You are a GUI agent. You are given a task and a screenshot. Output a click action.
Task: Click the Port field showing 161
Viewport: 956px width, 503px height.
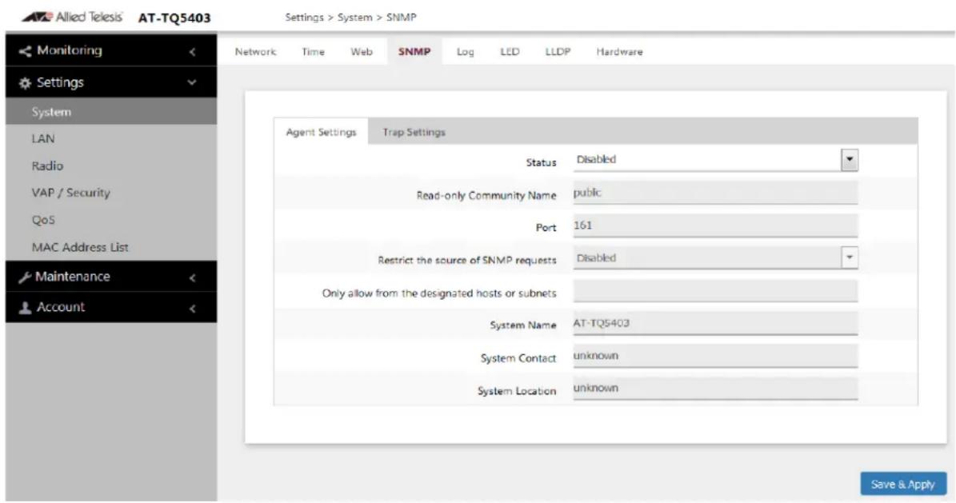click(x=715, y=226)
